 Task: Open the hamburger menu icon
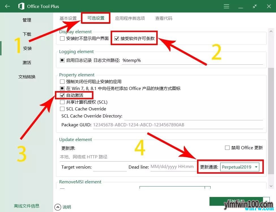point(226,6)
